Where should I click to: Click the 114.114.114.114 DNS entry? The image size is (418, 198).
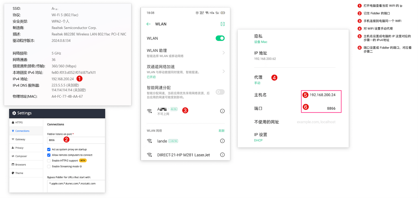point(69,90)
